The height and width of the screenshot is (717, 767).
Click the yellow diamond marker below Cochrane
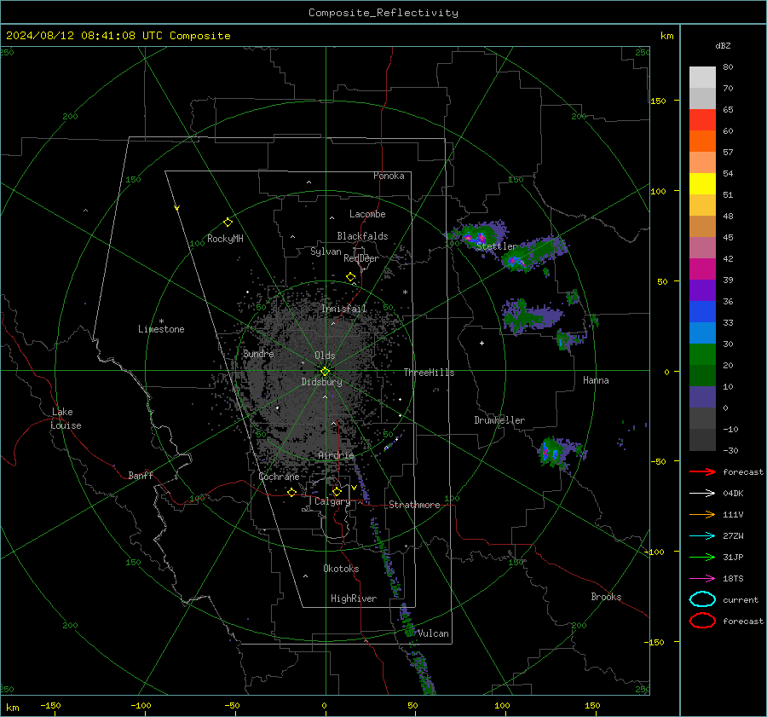[291, 492]
